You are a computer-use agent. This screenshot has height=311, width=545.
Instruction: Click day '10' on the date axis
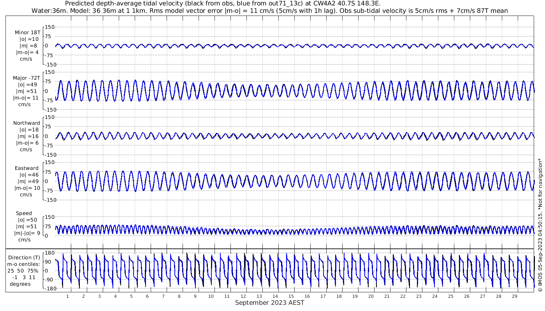pos(211,296)
